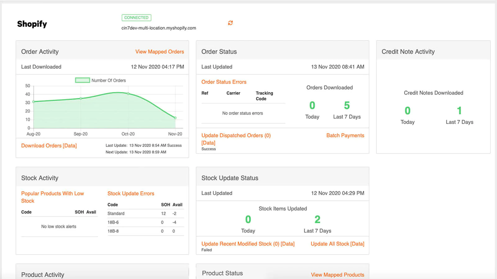Open Batch Payments link
The width and height of the screenshot is (497, 279).
[345, 135]
